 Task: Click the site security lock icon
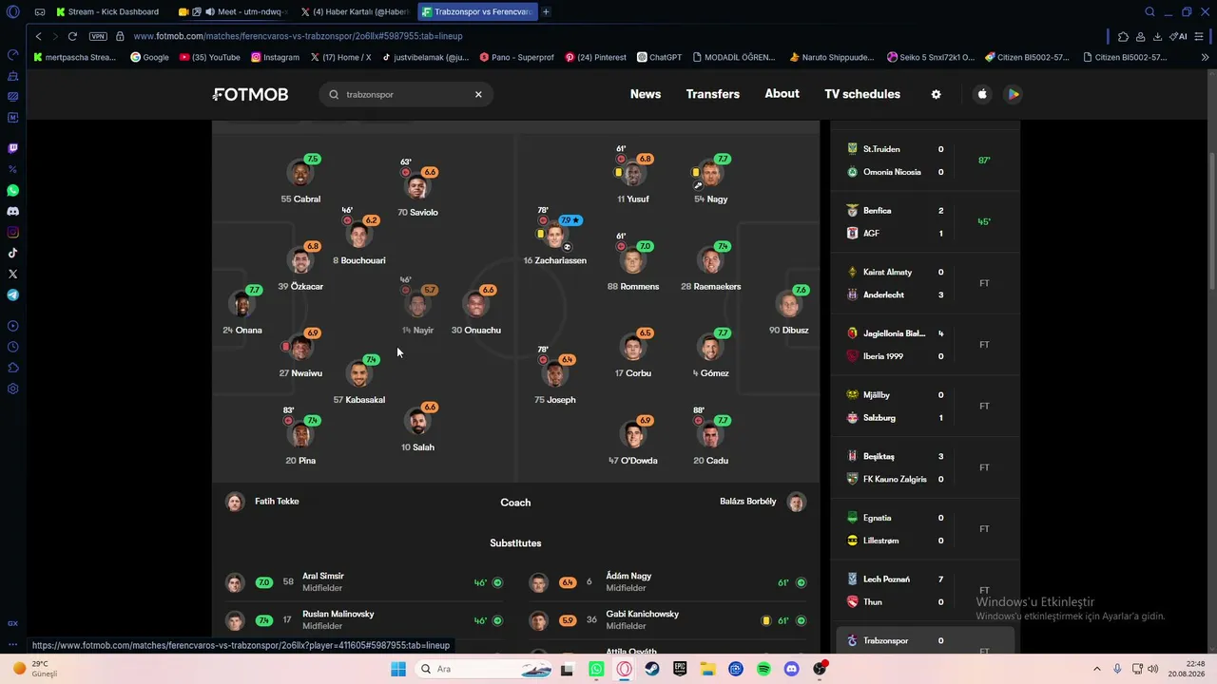pyautogui.click(x=120, y=36)
